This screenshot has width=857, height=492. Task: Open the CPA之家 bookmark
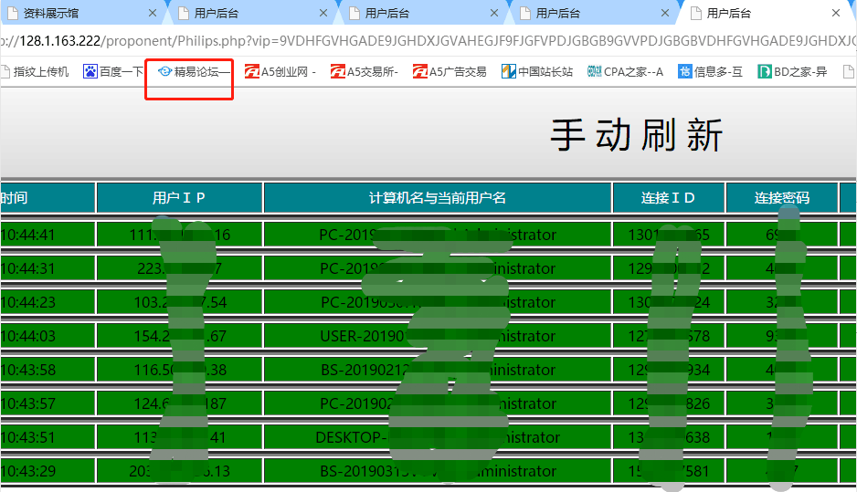pos(625,71)
